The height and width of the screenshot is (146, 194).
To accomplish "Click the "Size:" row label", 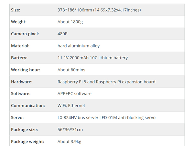I will pos(16,10).
